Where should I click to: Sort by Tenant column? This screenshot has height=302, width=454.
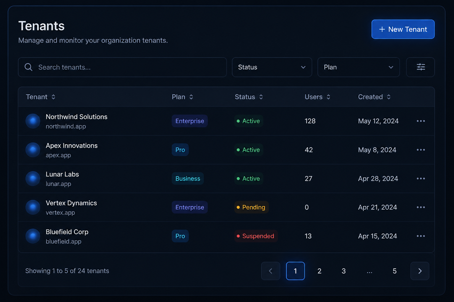41,97
